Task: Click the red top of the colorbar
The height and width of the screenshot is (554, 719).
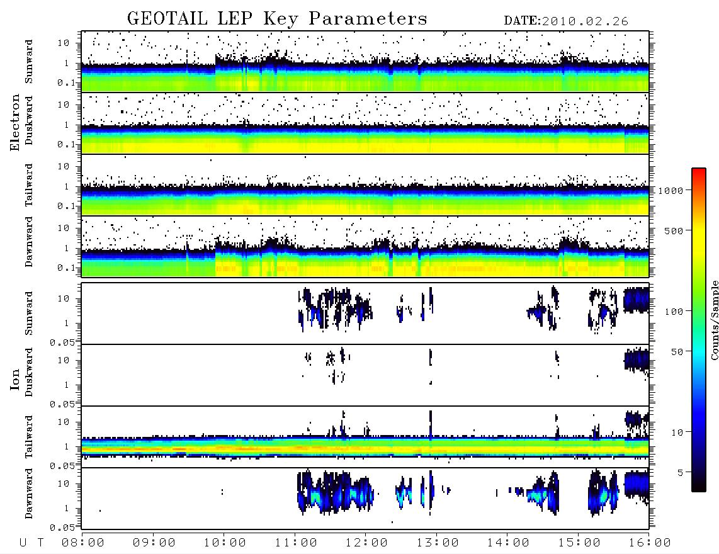Action: tap(698, 173)
